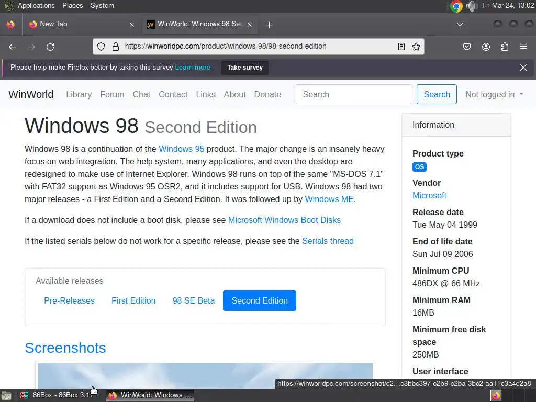The image size is (536, 402).
Task: Open Microsoft Windows Boot Disks link
Action: (x=284, y=220)
